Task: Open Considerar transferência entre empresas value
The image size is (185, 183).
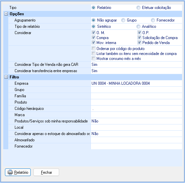Action: point(136,71)
